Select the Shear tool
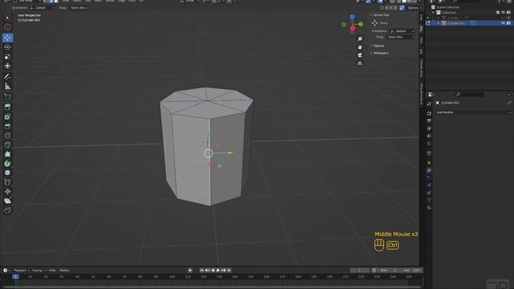The width and height of the screenshot is (514, 289). (7, 201)
